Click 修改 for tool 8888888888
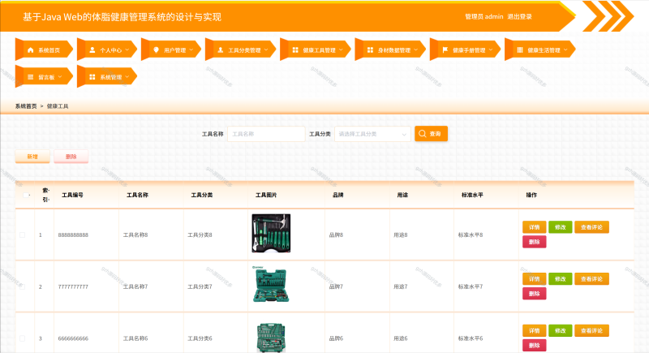 [x=560, y=226]
